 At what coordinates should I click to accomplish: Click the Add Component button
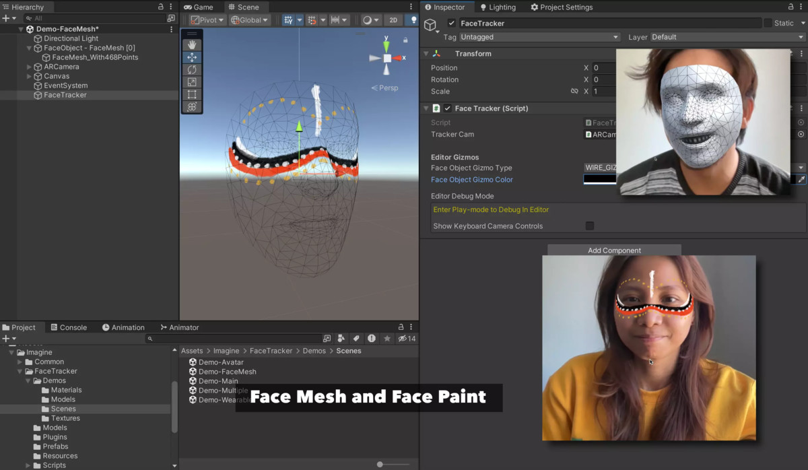(x=613, y=250)
